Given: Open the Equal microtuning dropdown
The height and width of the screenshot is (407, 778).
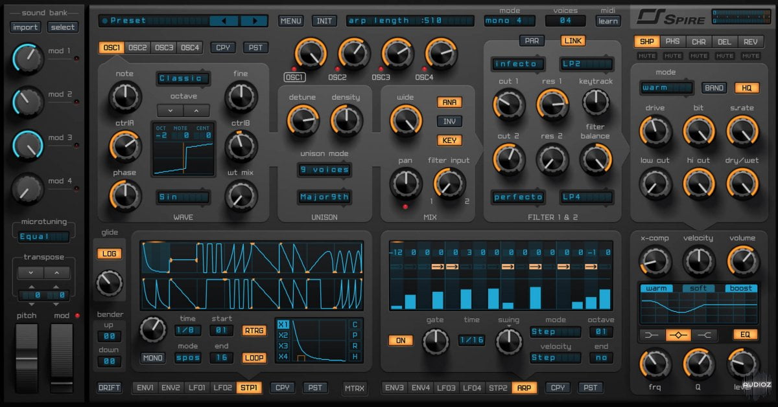Looking at the screenshot, I should [44, 237].
